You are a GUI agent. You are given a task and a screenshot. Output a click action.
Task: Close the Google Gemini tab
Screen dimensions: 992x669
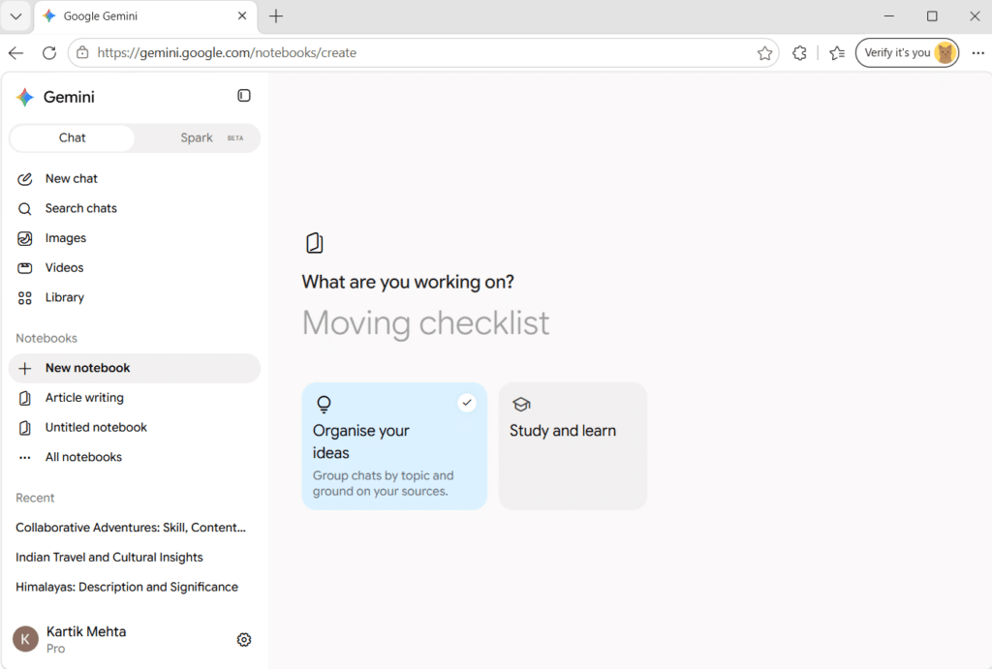(241, 15)
